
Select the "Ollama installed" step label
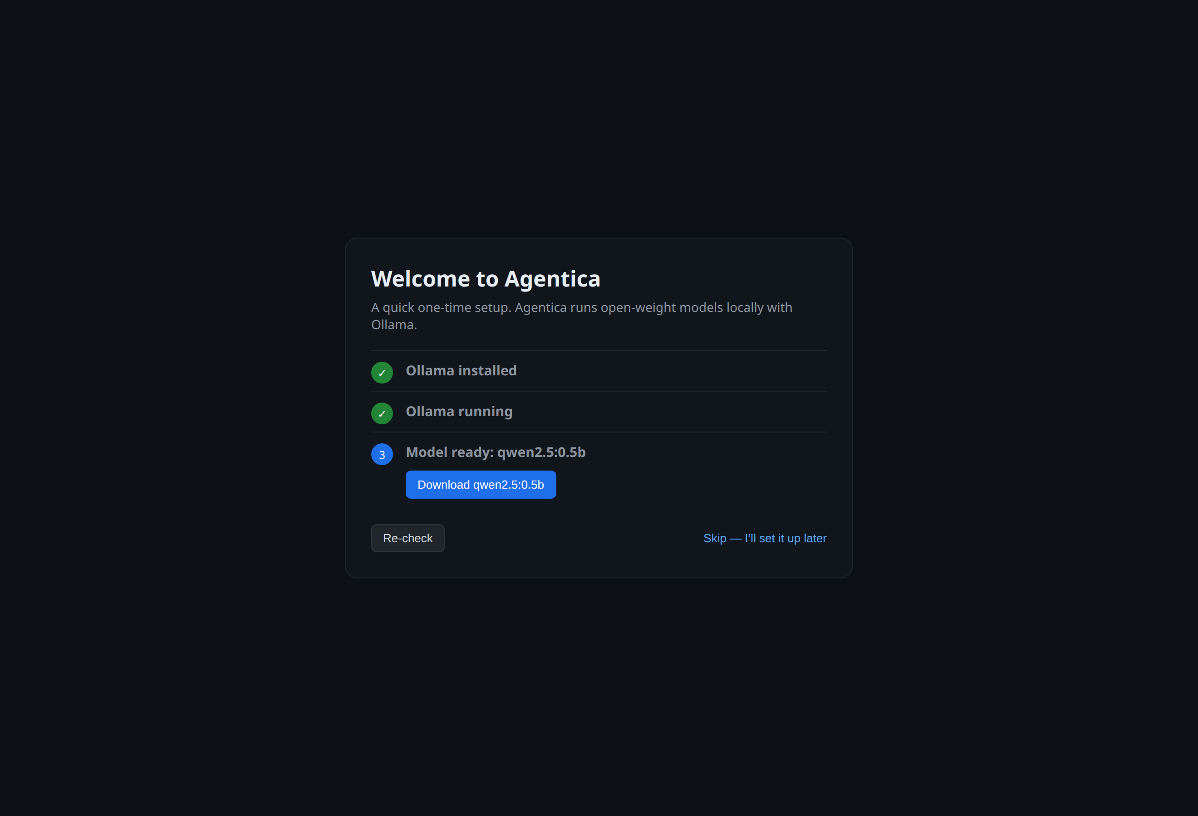[462, 371]
